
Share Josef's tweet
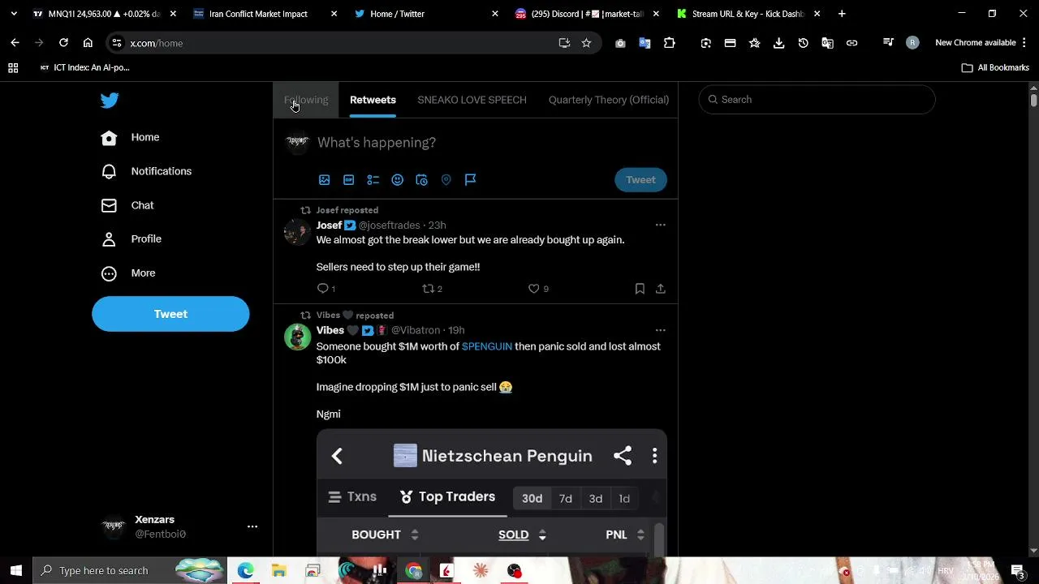(x=660, y=289)
